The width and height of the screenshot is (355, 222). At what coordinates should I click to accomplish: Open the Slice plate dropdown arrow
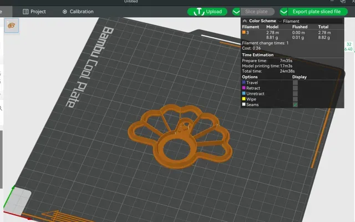(236, 12)
